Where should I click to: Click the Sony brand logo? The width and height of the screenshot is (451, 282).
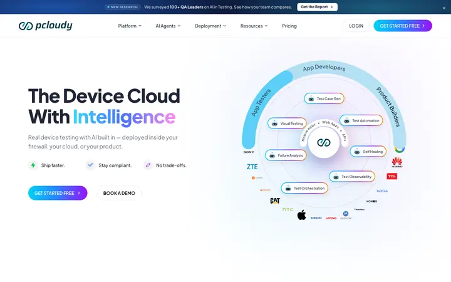click(x=249, y=152)
